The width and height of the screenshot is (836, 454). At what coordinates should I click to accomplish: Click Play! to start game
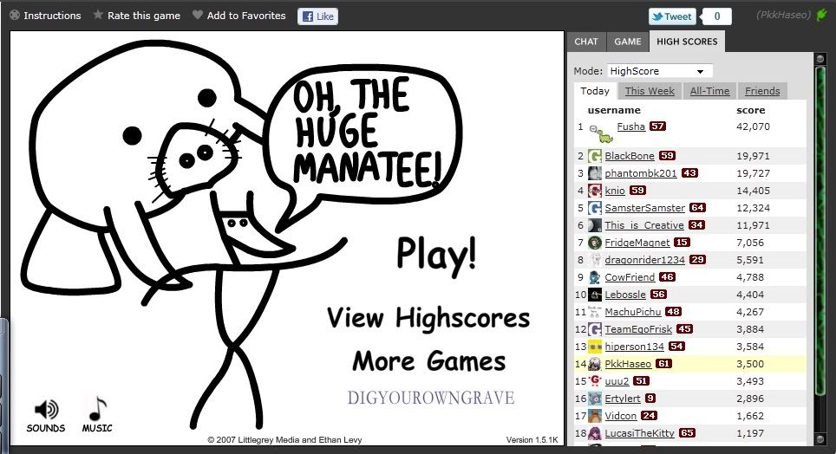point(436,256)
